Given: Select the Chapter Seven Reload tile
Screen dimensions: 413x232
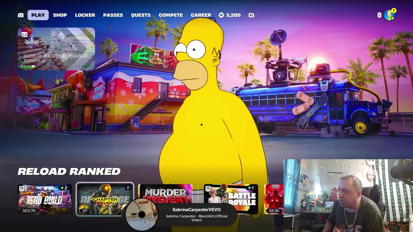Looking at the screenshot, I should (105, 199).
